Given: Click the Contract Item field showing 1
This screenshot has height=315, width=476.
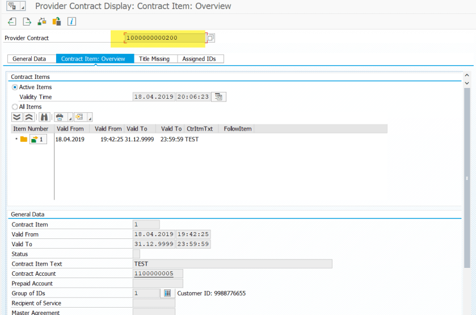Looking at the screenshot, I should (x=146, y=225).
